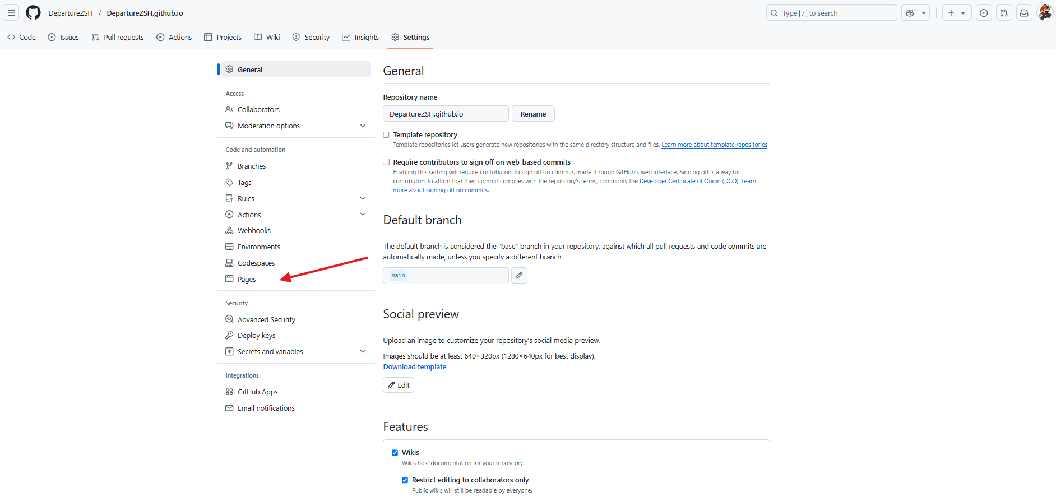Go to GitHub home via Octocat logo
This screenshot has height=497, width=1056.
(x=33, y=13)
